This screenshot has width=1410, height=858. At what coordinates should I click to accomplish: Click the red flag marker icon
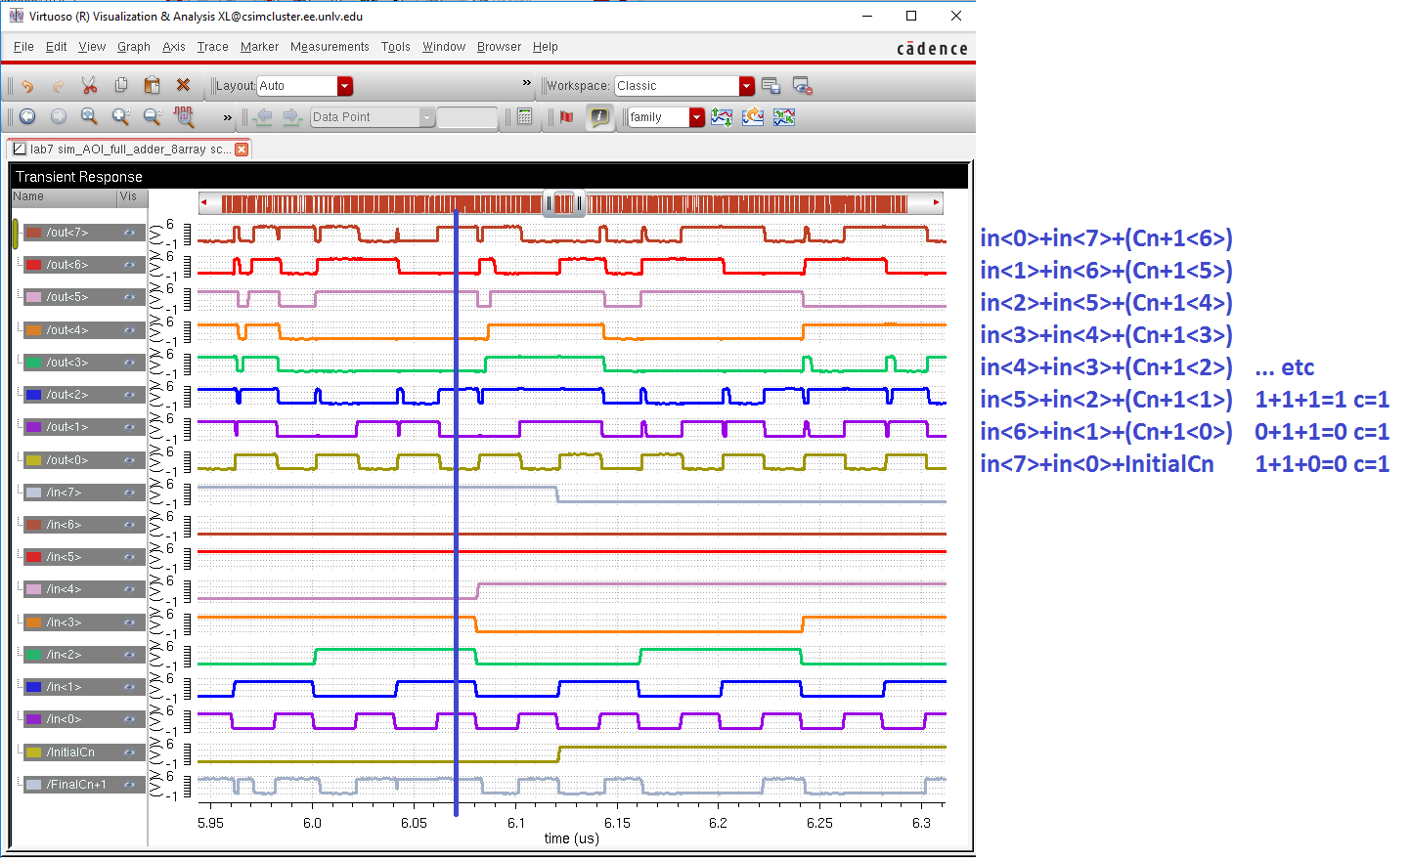click(566, 117)
